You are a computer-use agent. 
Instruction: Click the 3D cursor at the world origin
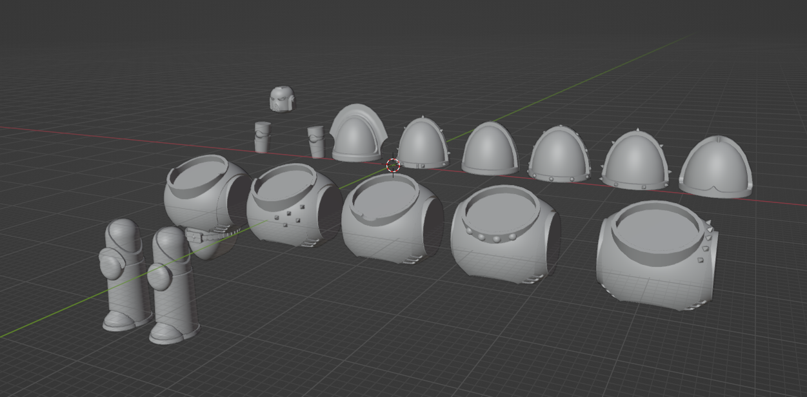coord(393,166)
